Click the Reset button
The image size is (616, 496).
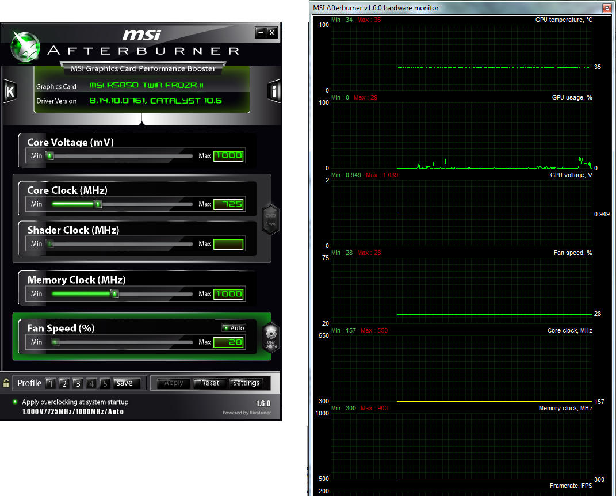click(210, 383)
